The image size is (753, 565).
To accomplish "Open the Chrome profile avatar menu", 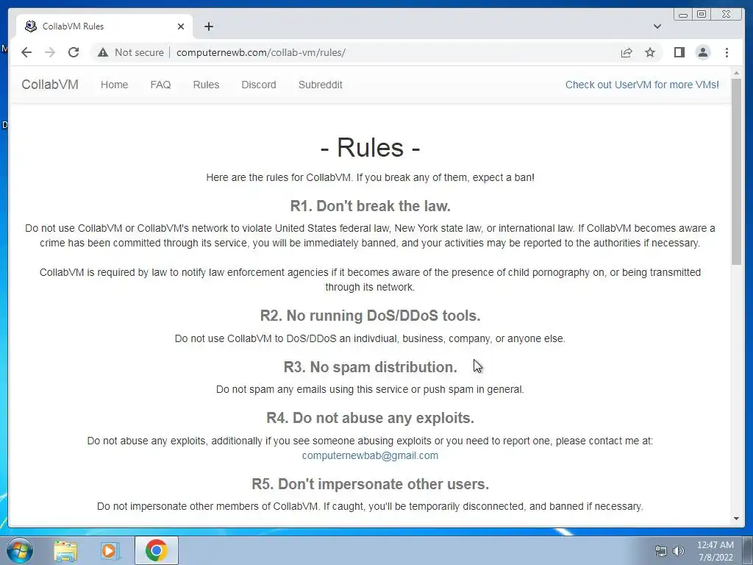I will tap(702, 52).
